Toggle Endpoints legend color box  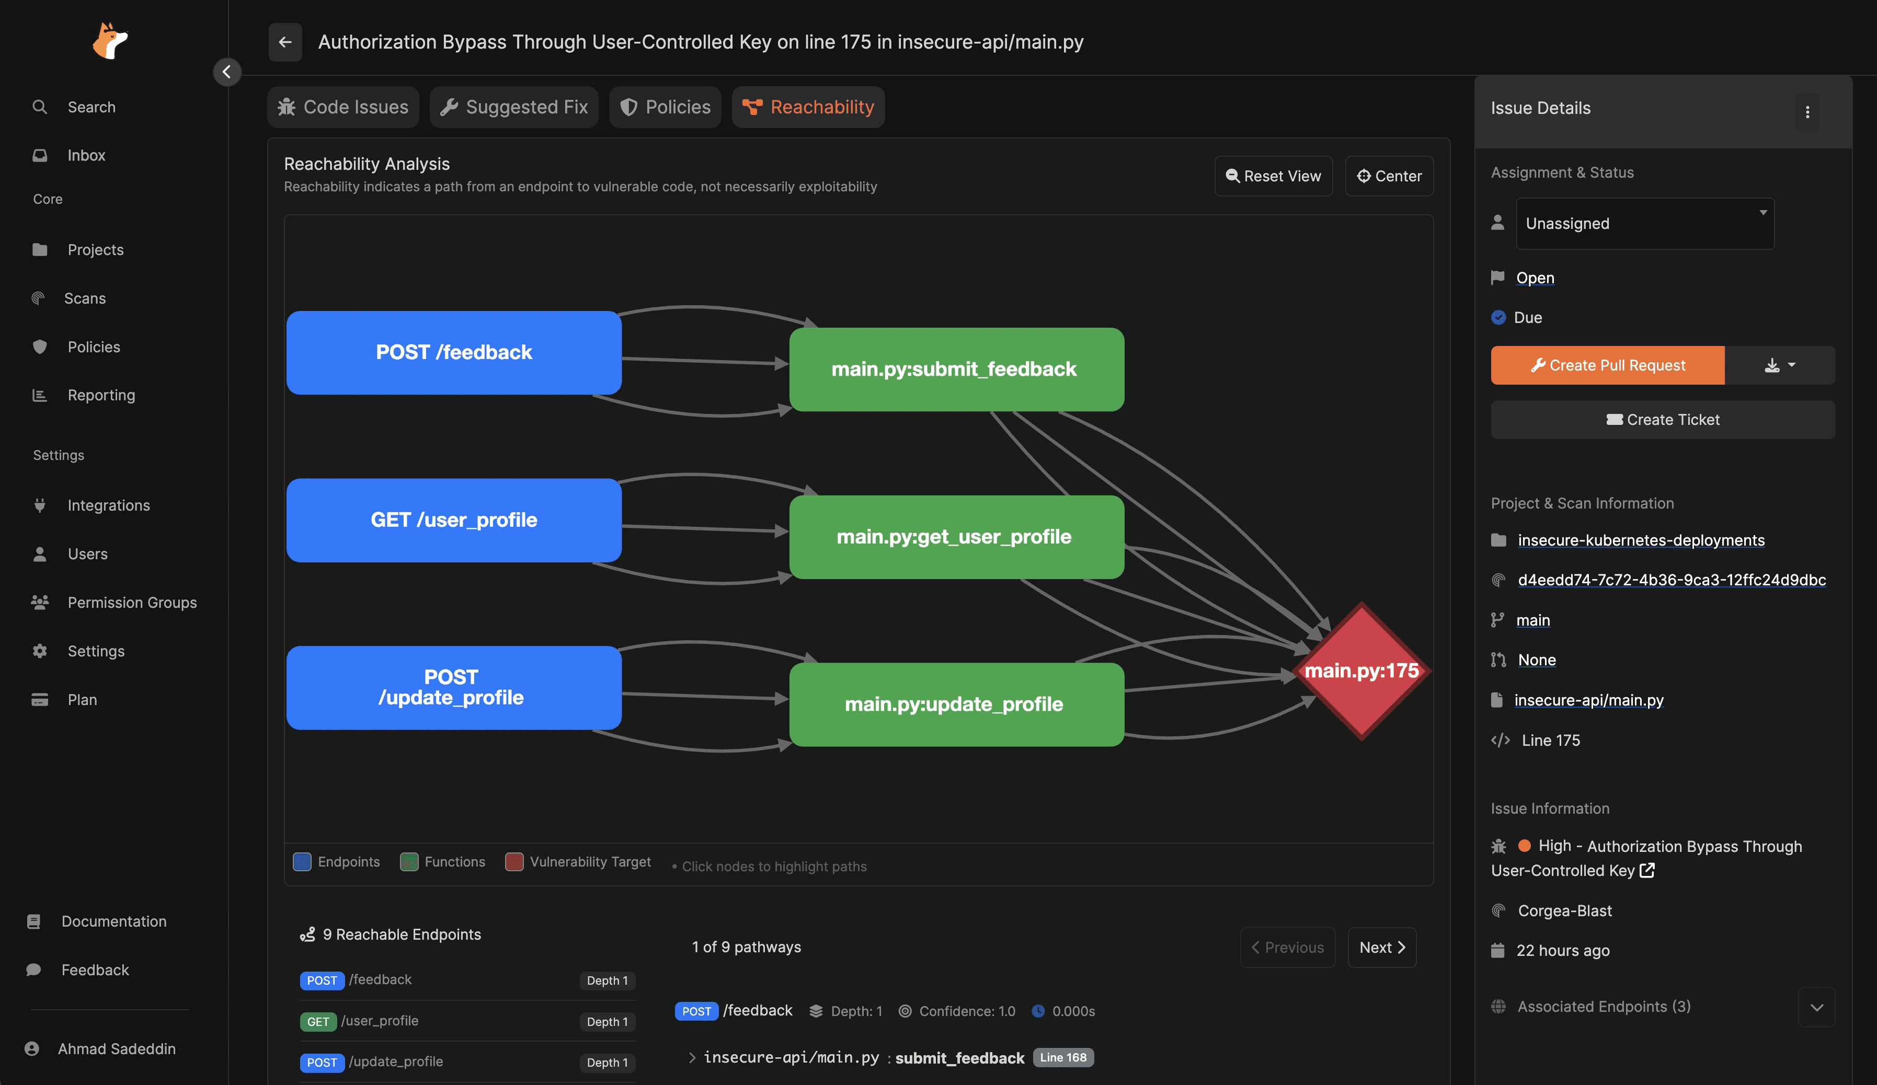pos(302,862)
